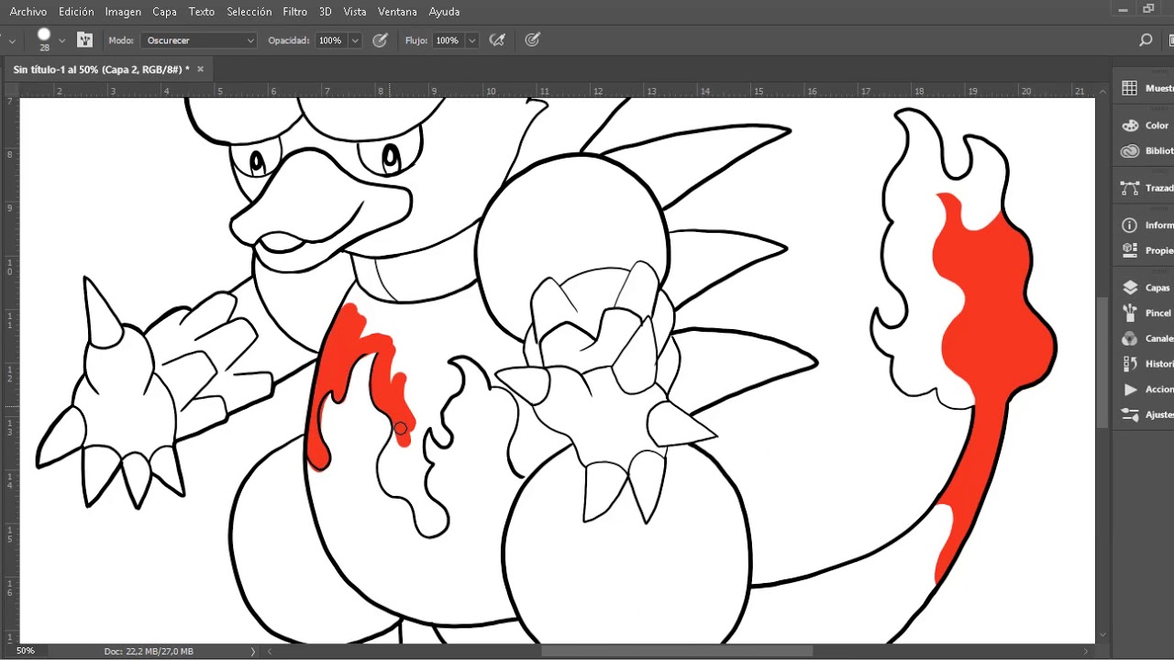Open the Imagen menu
This screenshot has width=1174, height=660.
(123, 12)
